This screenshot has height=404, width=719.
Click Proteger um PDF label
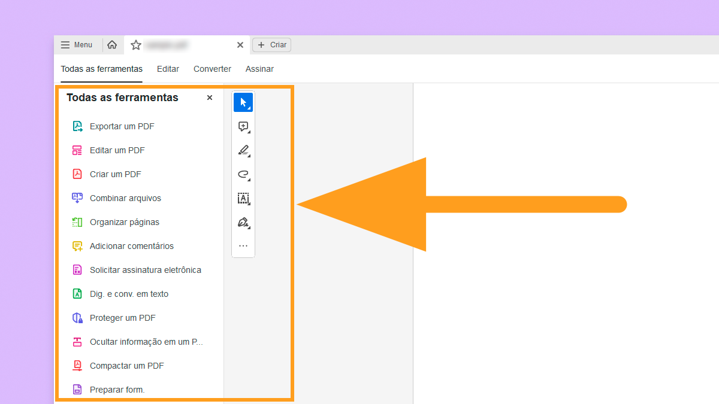(x=123, y=318)
